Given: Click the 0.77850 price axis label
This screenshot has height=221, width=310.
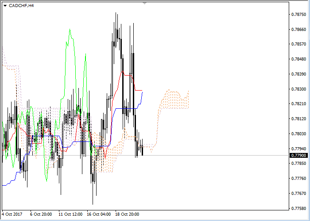Looking at the screenshot, I should (x=299, y=164).
